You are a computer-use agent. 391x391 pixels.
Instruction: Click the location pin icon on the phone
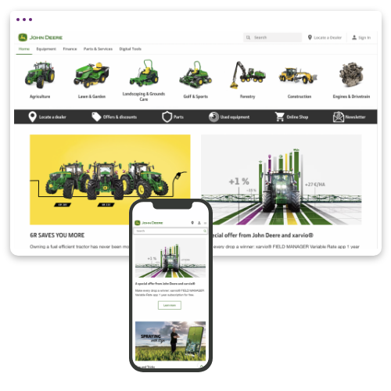click(192, 223)
